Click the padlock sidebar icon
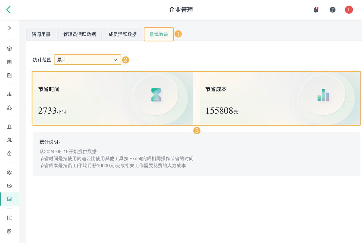The image size is (362, 243). point(9,153)
